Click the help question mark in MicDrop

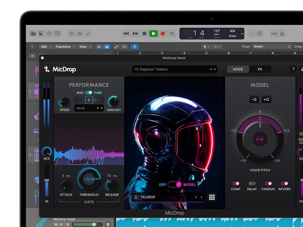(293, 70)
